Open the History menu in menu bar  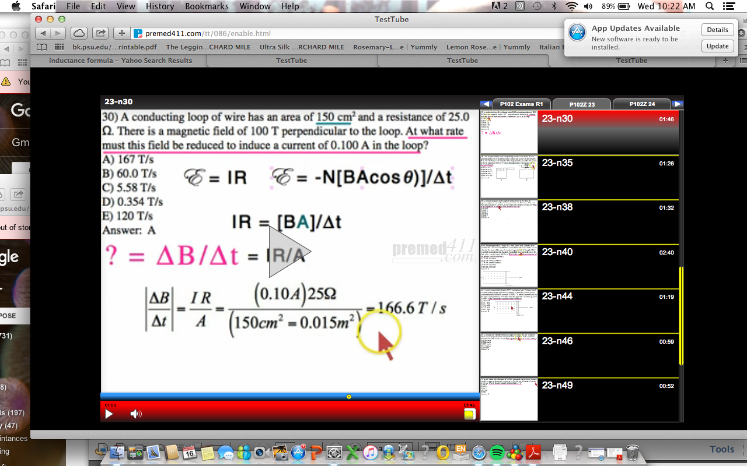coord(159,6)
